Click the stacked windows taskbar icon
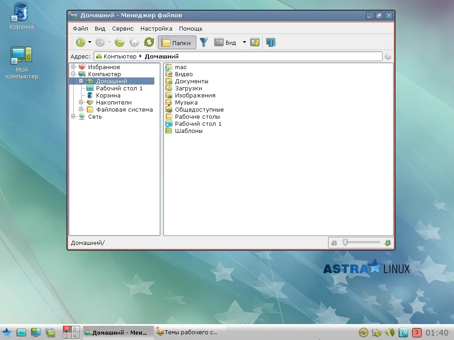 coord(51,332)
